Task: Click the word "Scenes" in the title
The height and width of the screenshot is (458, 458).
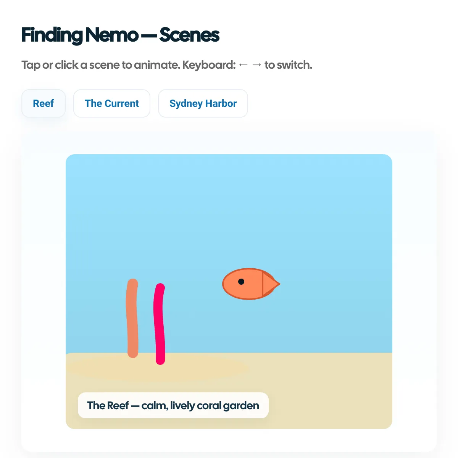Action: (189, 35)
